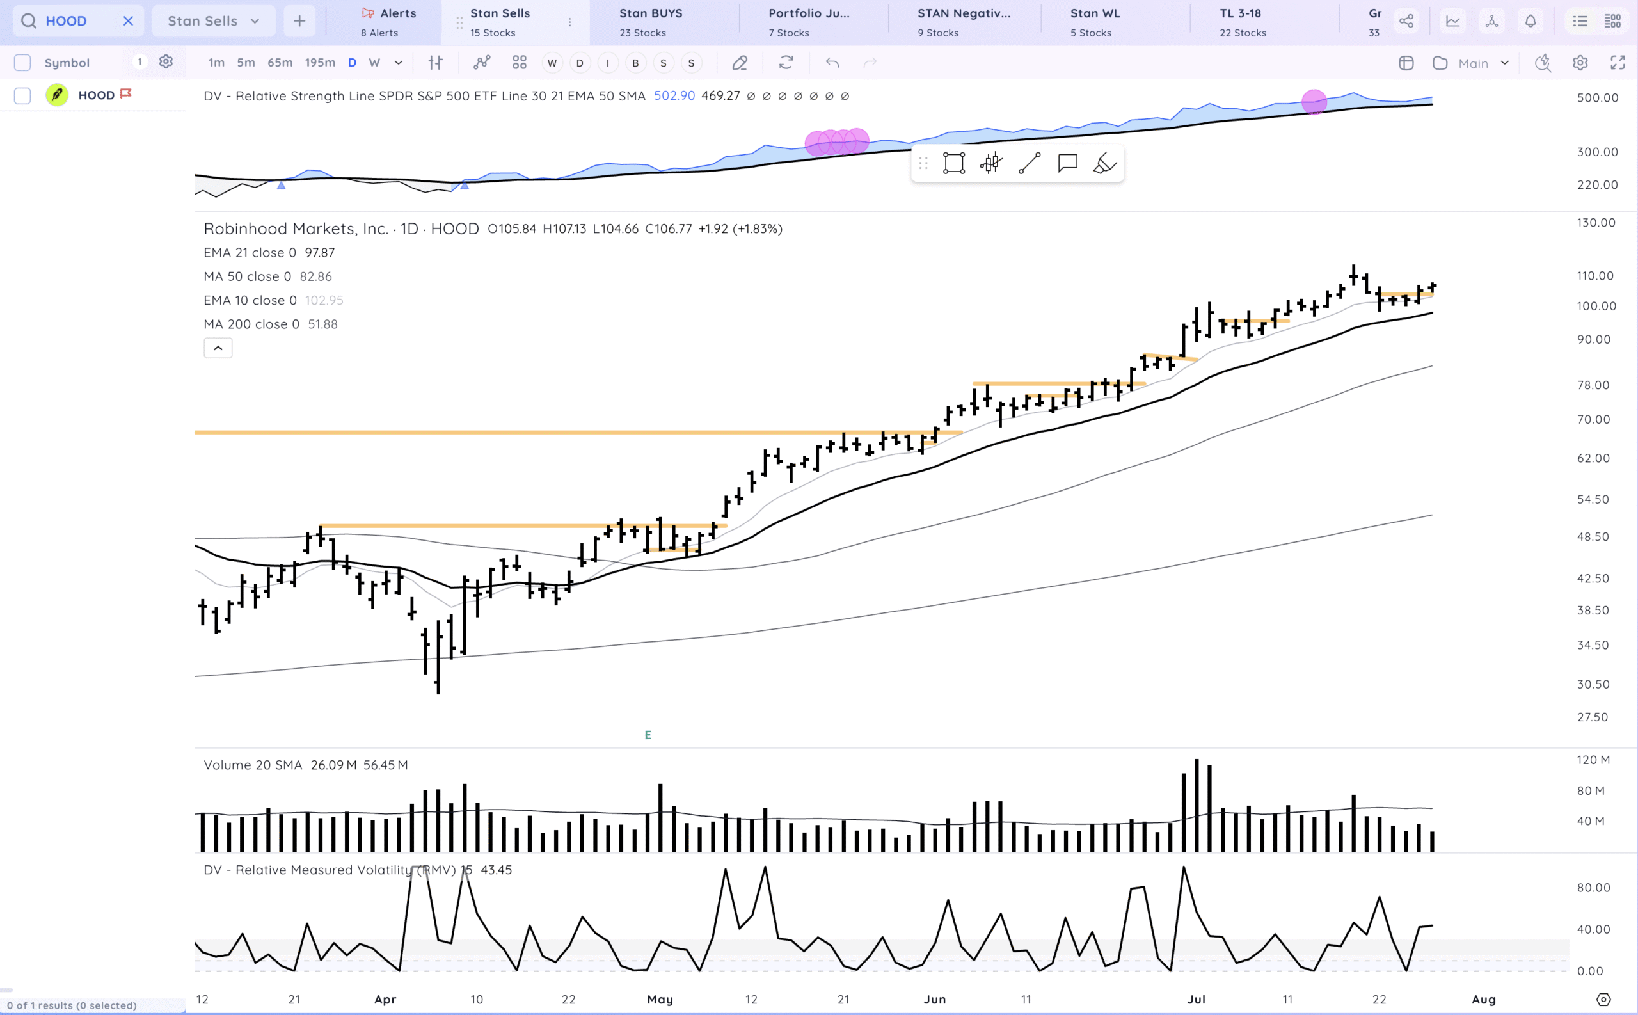
Task: Click the refresh chart icon
Action: point(786,63)
